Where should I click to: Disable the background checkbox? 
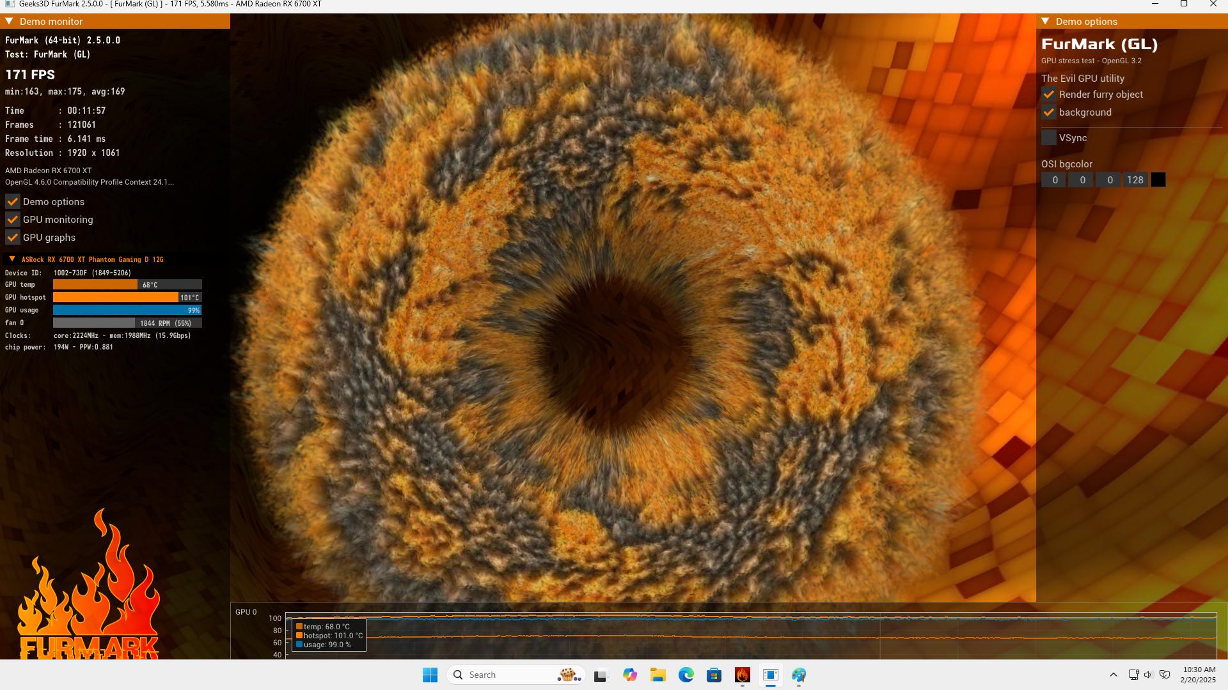[1049, 112]
